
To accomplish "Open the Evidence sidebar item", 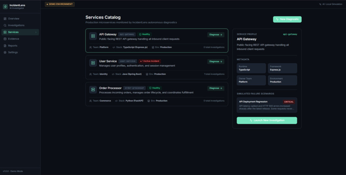I will [20, 39].
